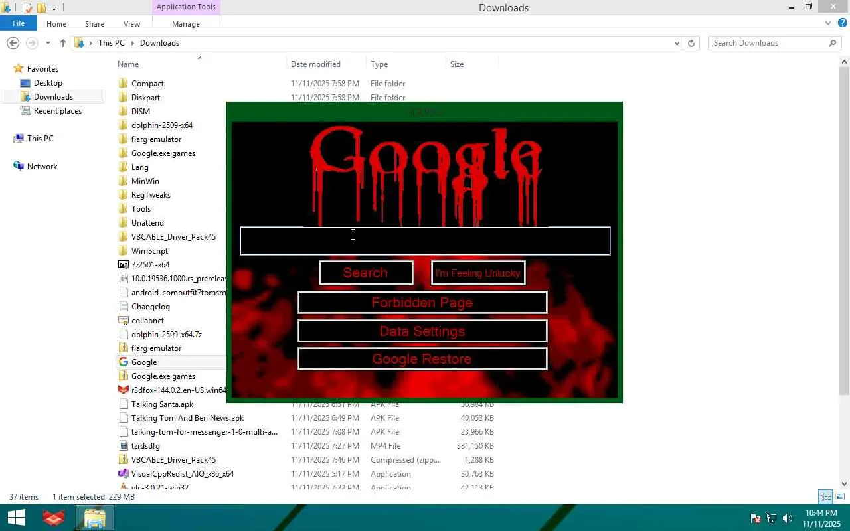The image size is (850, 531).
Task: Select the Diskpart folder
Action: [145, 98]
